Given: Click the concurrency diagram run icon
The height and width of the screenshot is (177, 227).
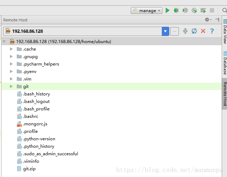Looking at the screenshot, I should [x=203, y=11].
